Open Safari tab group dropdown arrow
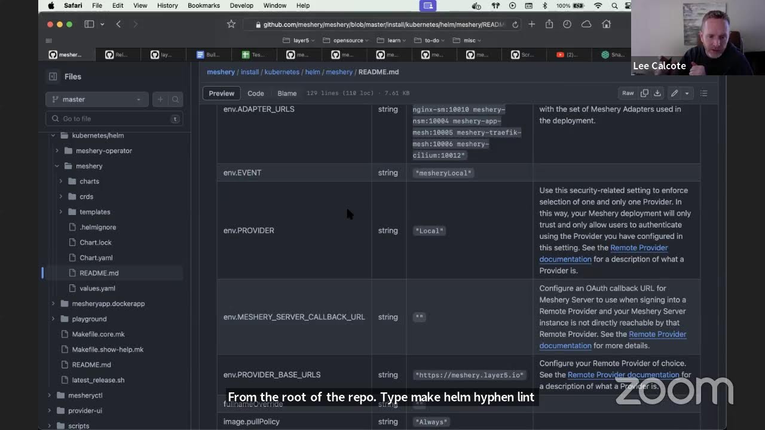 click(x=102, y=24)
